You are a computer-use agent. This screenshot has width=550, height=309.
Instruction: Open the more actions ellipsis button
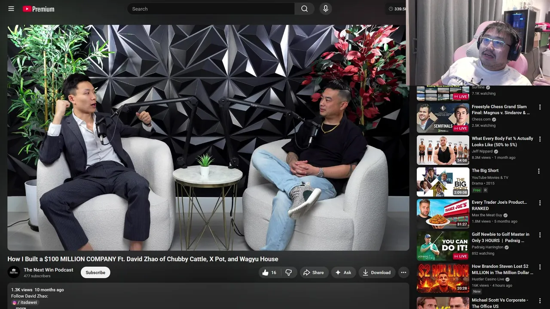pyautogui.click(x=403, y=273)
